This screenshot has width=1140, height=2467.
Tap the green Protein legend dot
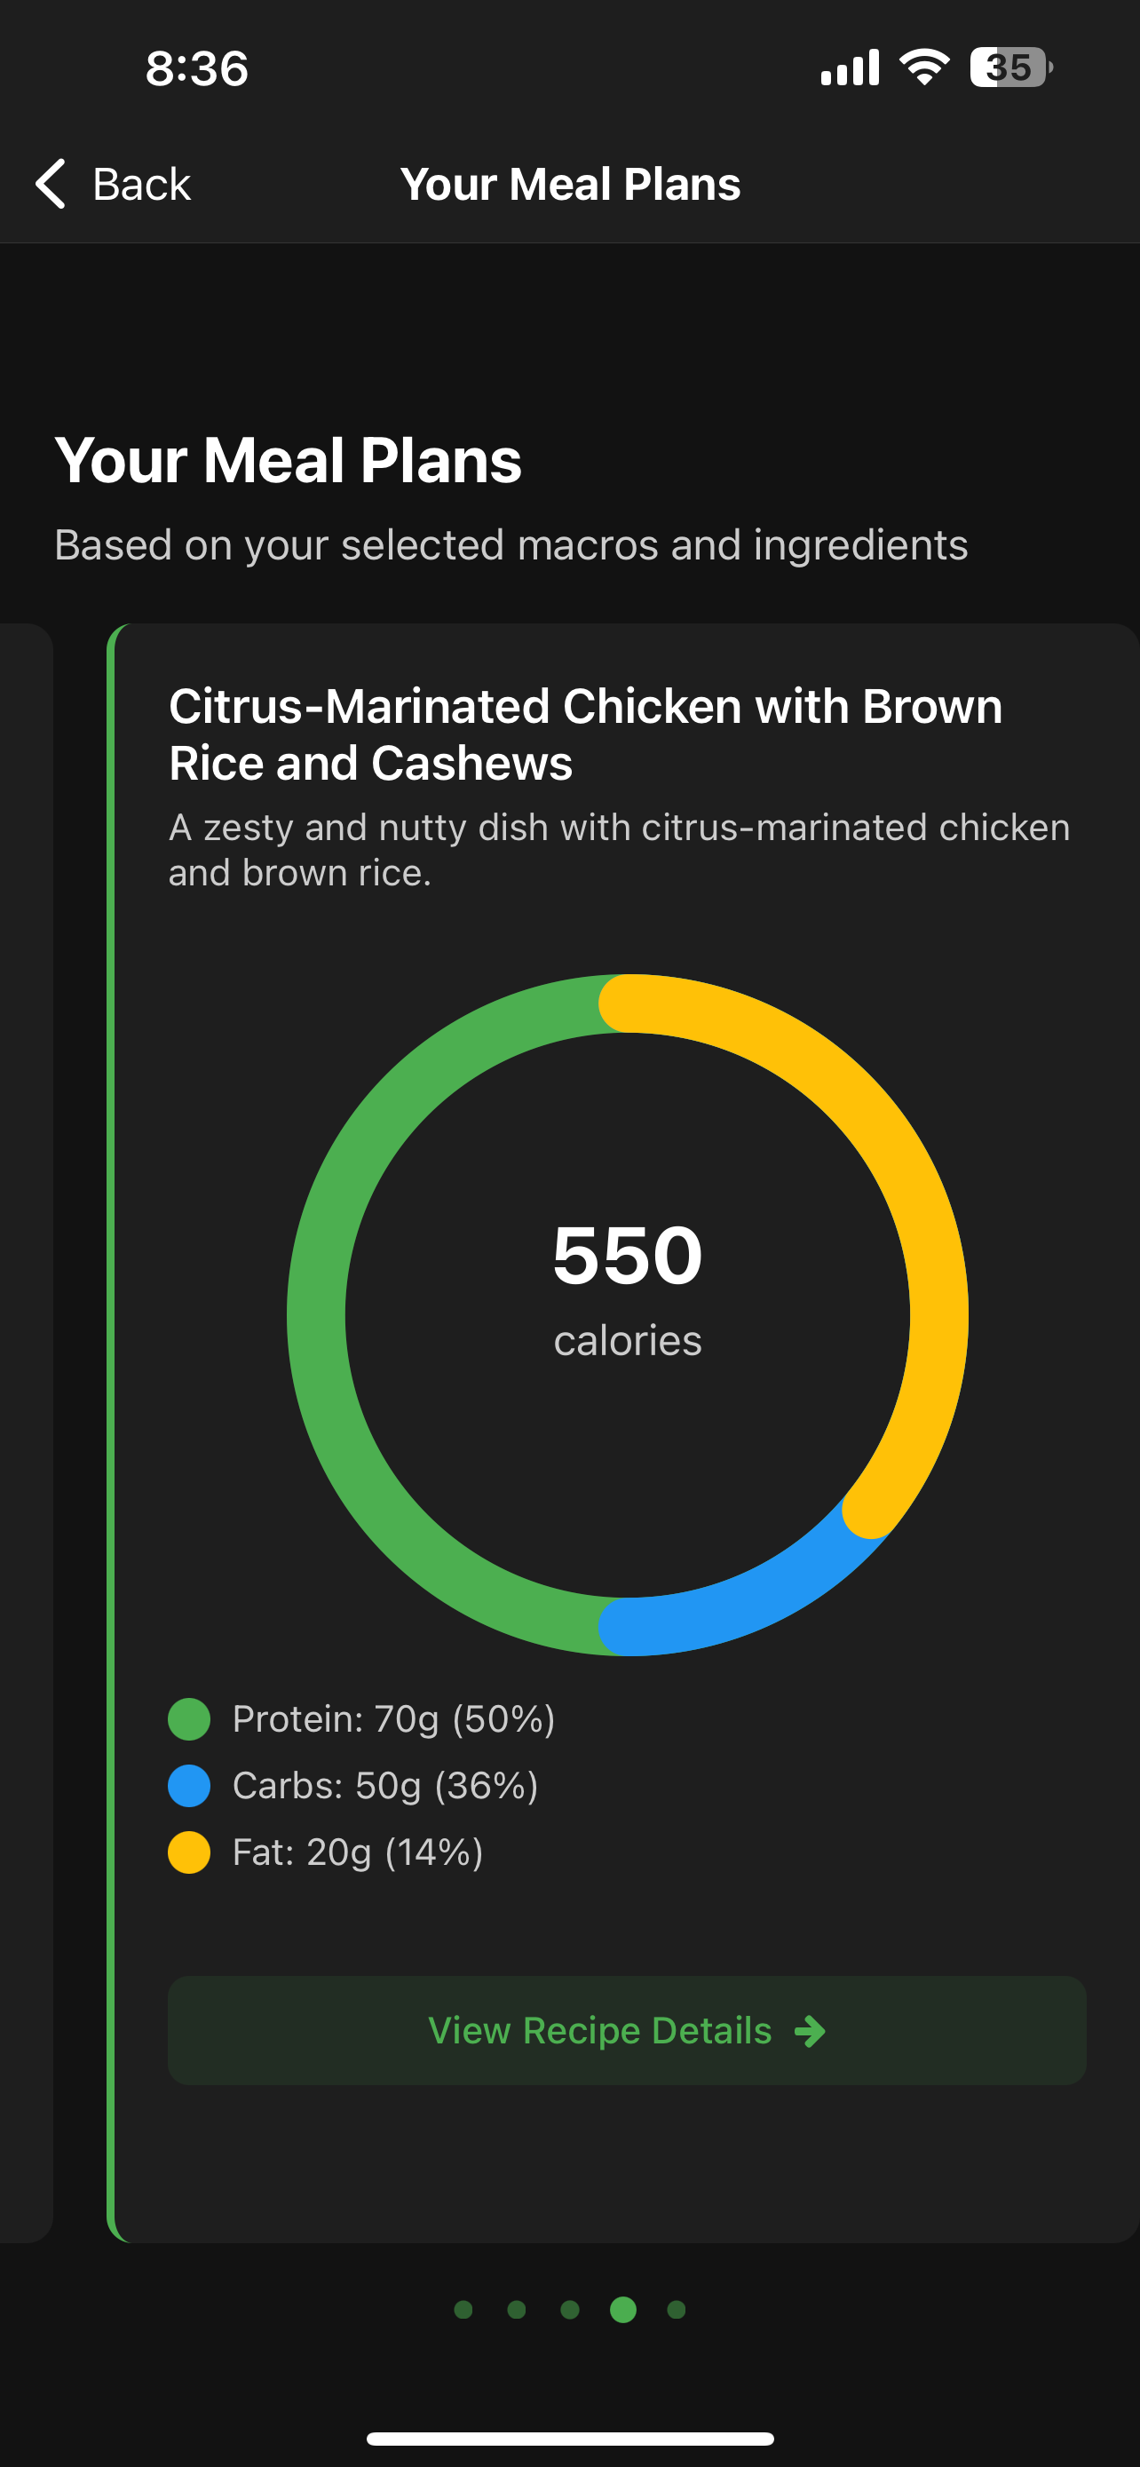pyautogui.click(x=189, y=1719)
